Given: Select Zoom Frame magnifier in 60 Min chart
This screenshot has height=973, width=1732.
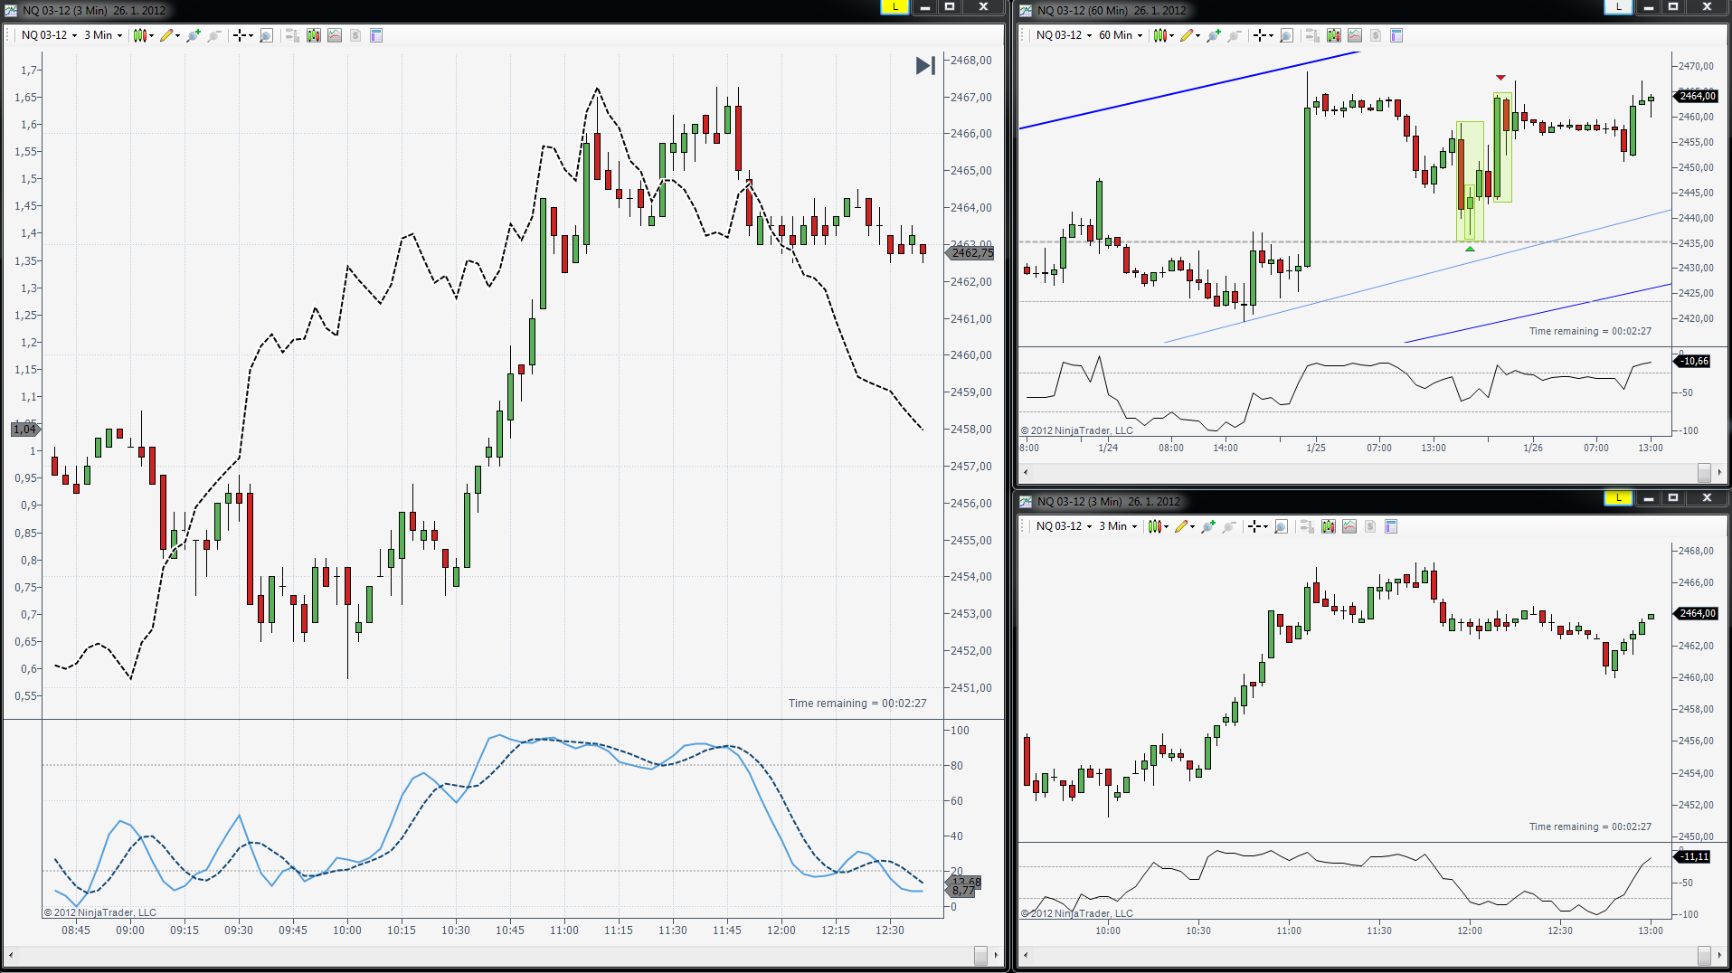Looking at the screenshot, I should pos(1286,35).
